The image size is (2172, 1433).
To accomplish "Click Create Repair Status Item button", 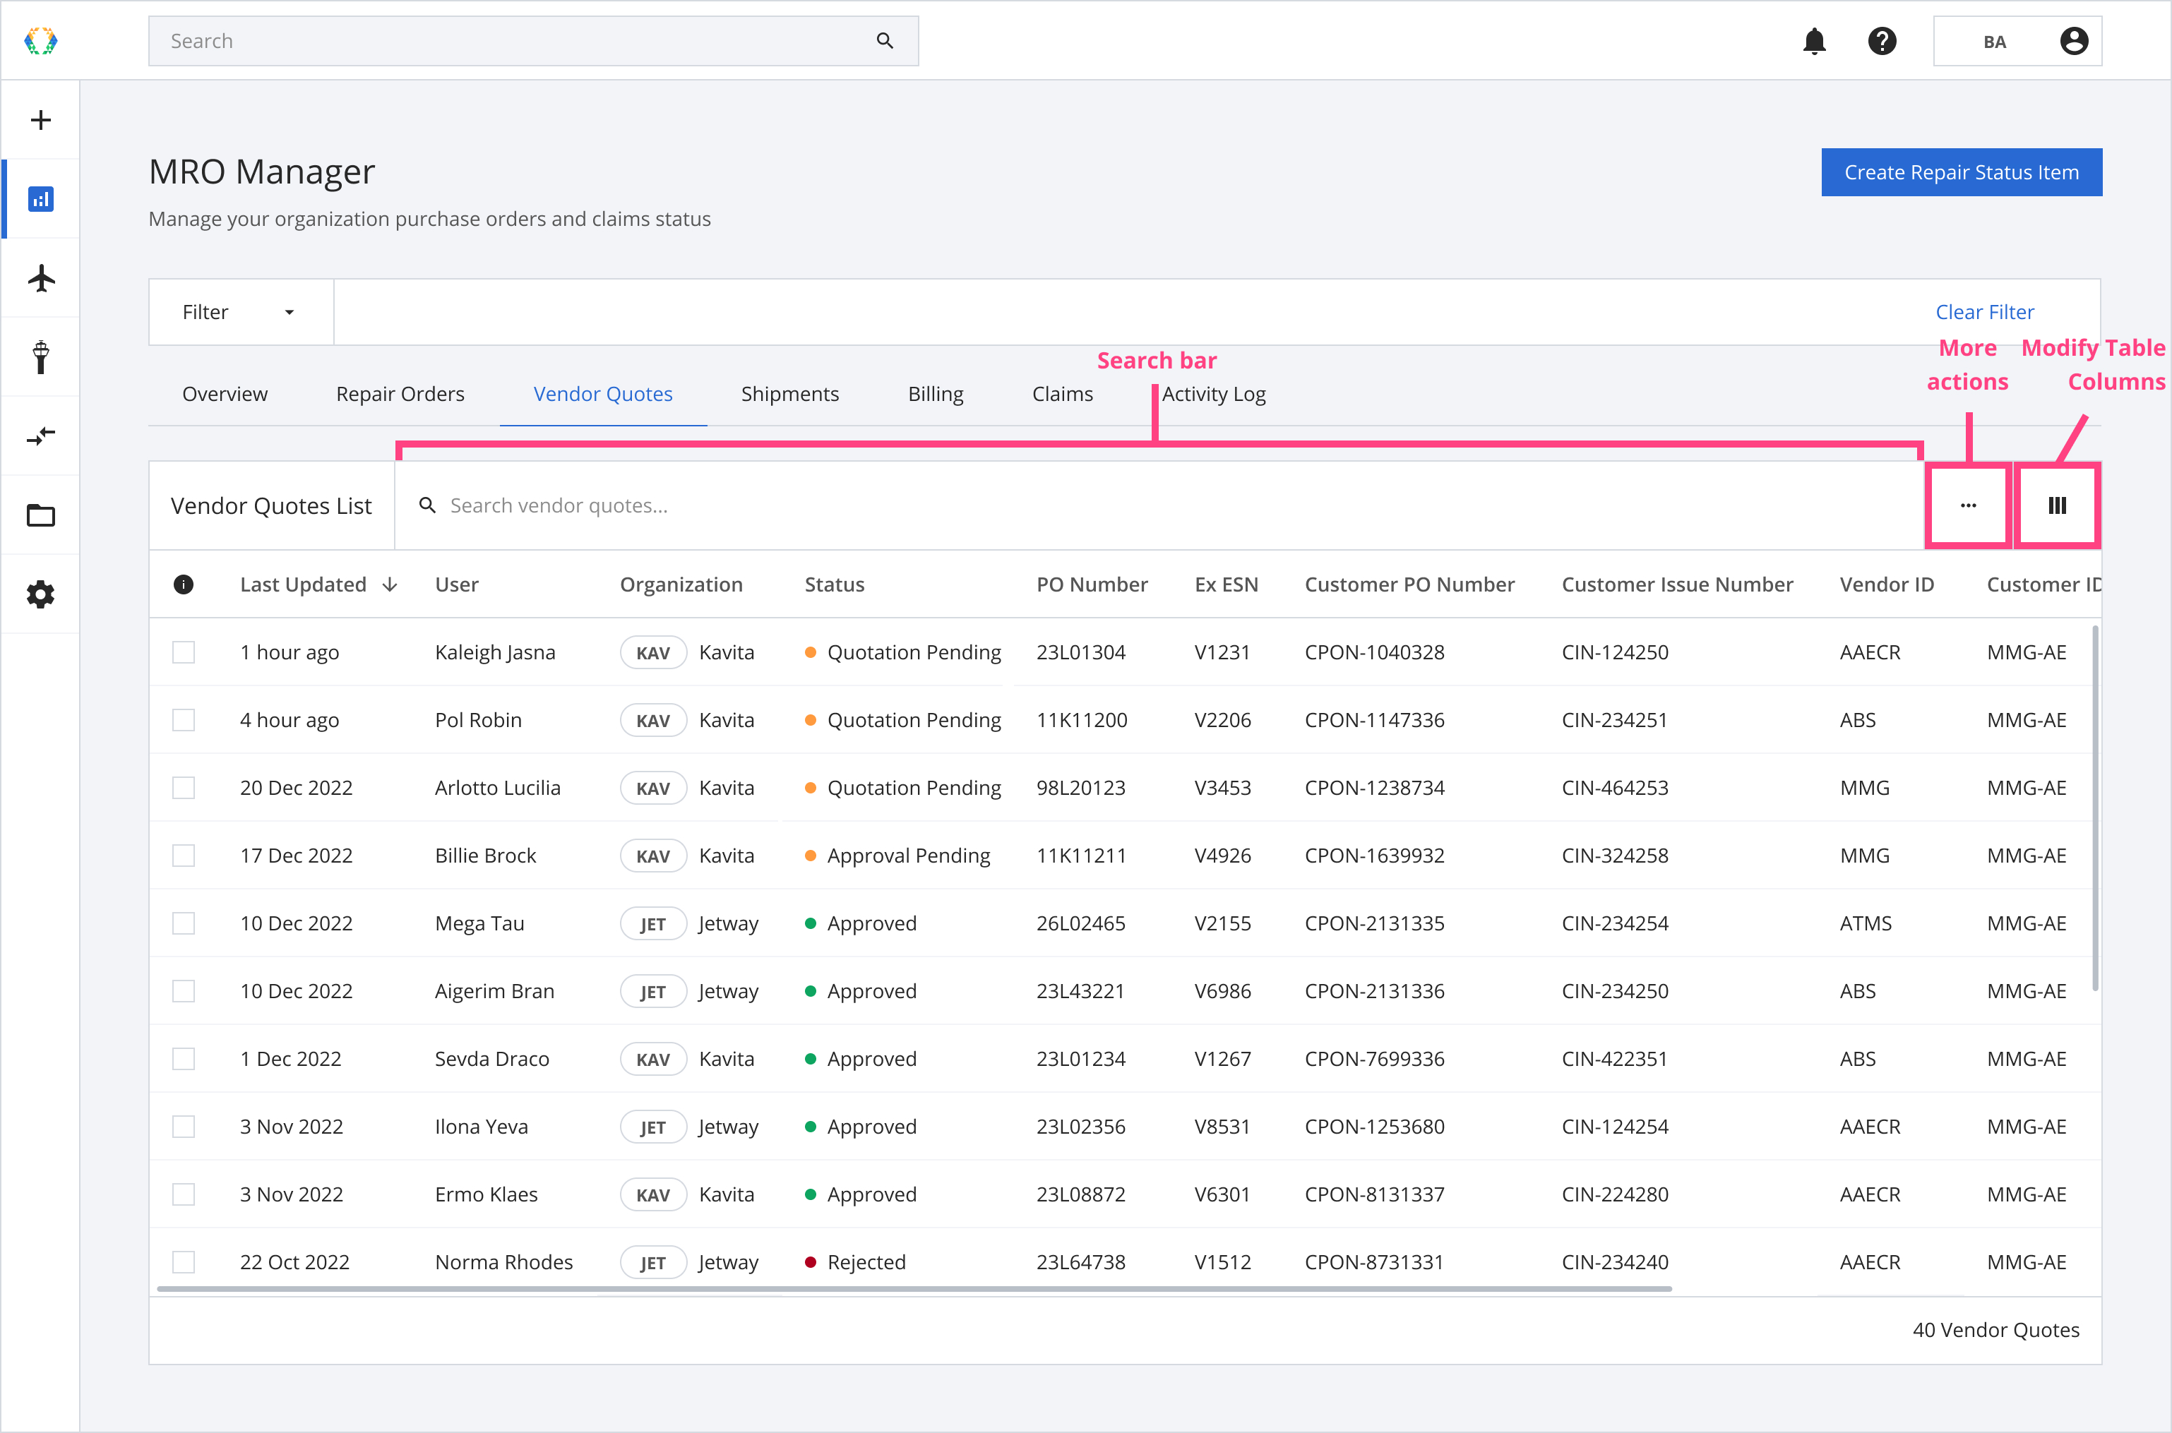I will coord(1961,172).
